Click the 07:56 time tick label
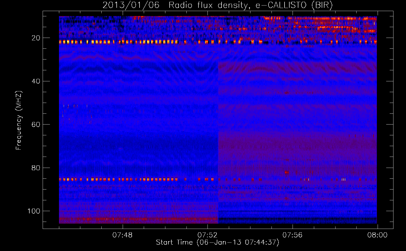 293,235
